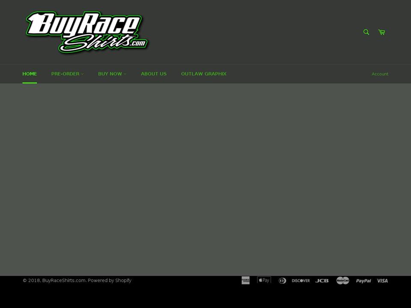Open the search magnifier icon
The width and height of the screenshot is (411, 308).
(x=366, y=32)
